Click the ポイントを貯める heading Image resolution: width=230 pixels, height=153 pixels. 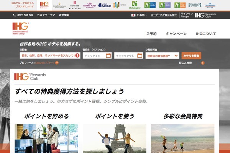pos(46,116)
